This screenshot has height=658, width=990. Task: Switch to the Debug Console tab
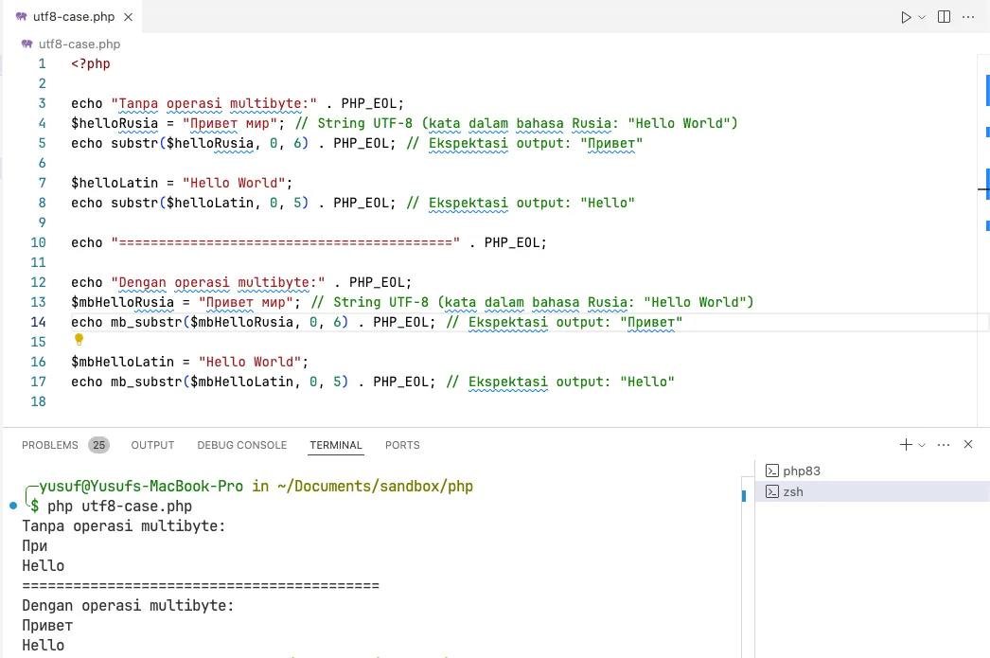click(x=241, y=445)
